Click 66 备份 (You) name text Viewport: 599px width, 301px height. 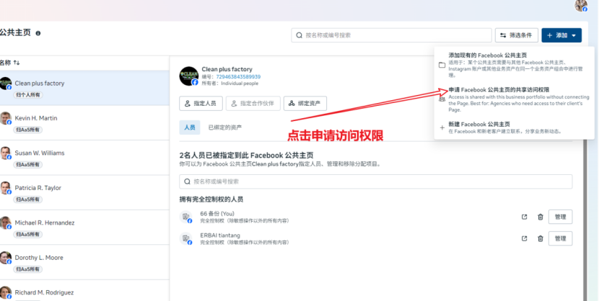point(217,214)
